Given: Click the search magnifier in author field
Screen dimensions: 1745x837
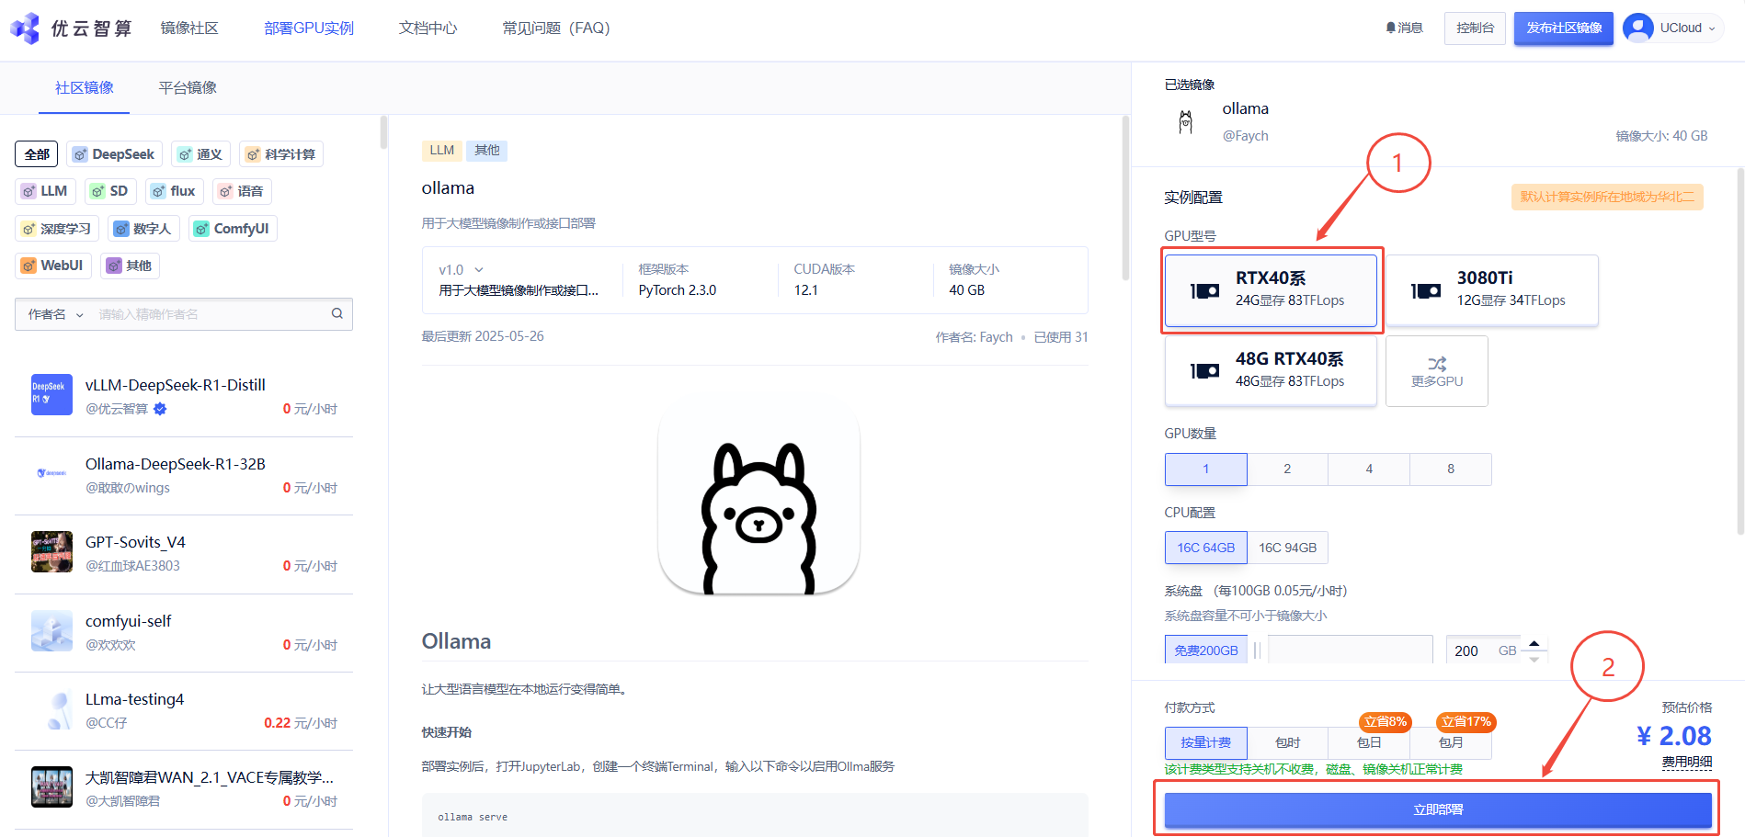Looking at the screenshot, I should [337, 313].
